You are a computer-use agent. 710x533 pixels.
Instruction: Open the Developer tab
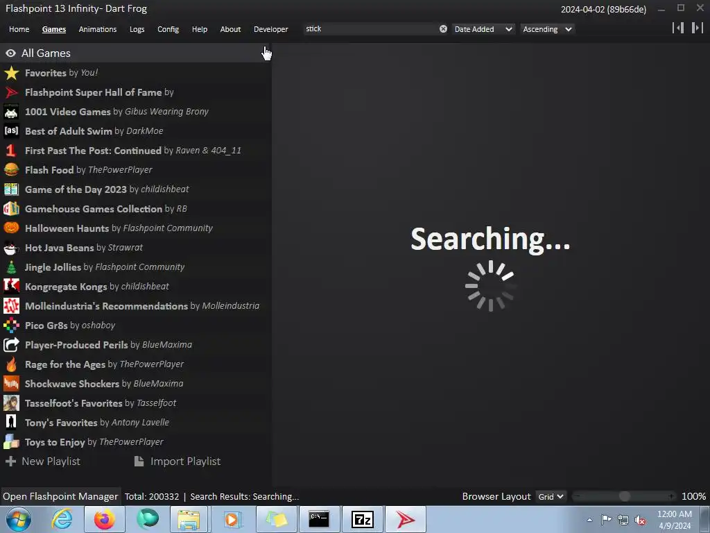coord(271,29)
